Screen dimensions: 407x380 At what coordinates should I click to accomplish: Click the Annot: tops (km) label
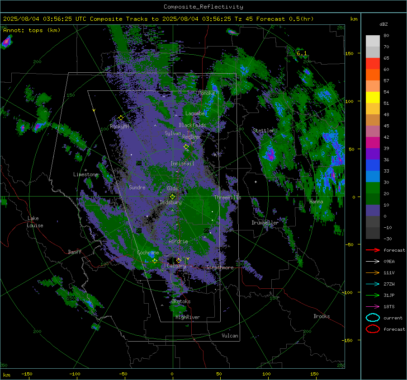pos(32,30)
